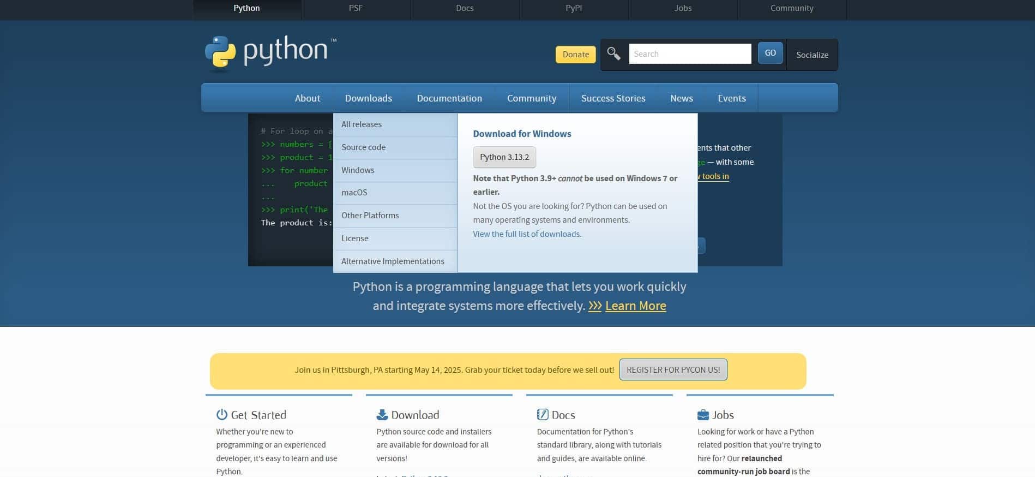Image resolution: width=1035 pixels, height=477 pixels.
Task: Click the magnifying glass search icon
Action: click(614, 53)
